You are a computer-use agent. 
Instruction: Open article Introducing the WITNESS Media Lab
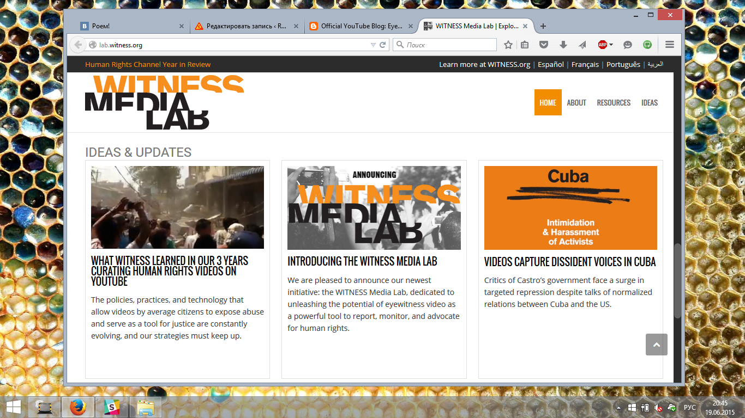pos(363,261)
